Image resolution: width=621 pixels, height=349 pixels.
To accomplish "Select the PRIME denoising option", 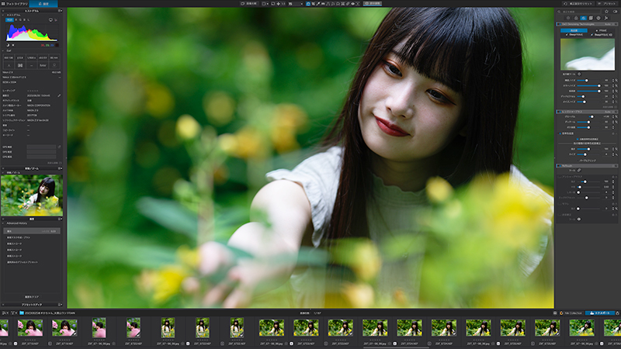I will [x=602, y=30].
